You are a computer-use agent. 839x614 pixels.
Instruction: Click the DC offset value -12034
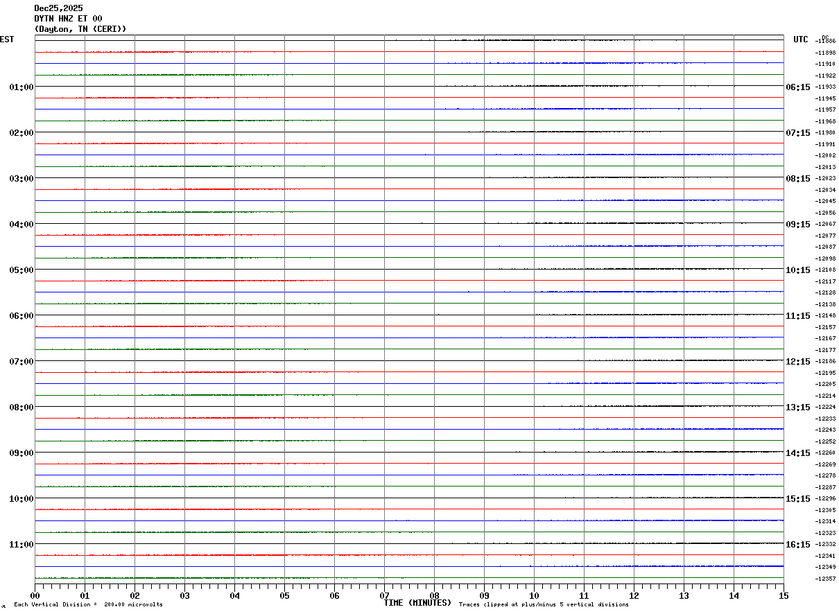825,190
